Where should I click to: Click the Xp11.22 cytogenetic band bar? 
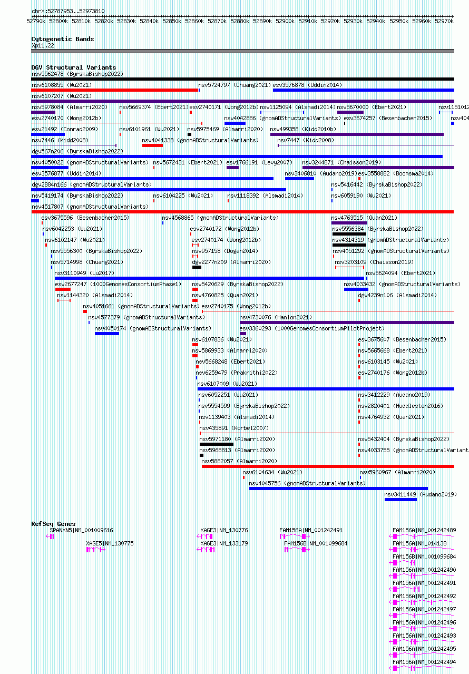coord(242,51)
